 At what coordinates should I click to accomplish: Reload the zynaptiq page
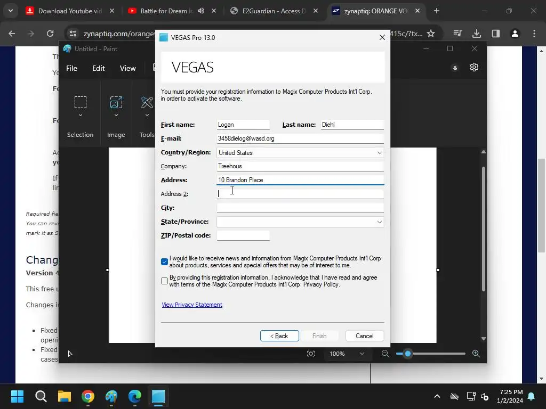coord(50,34)
